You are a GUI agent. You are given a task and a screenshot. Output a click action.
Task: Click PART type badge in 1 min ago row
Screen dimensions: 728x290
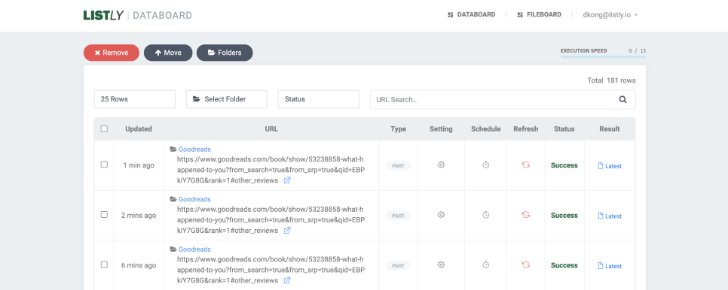tap(398, 165)
